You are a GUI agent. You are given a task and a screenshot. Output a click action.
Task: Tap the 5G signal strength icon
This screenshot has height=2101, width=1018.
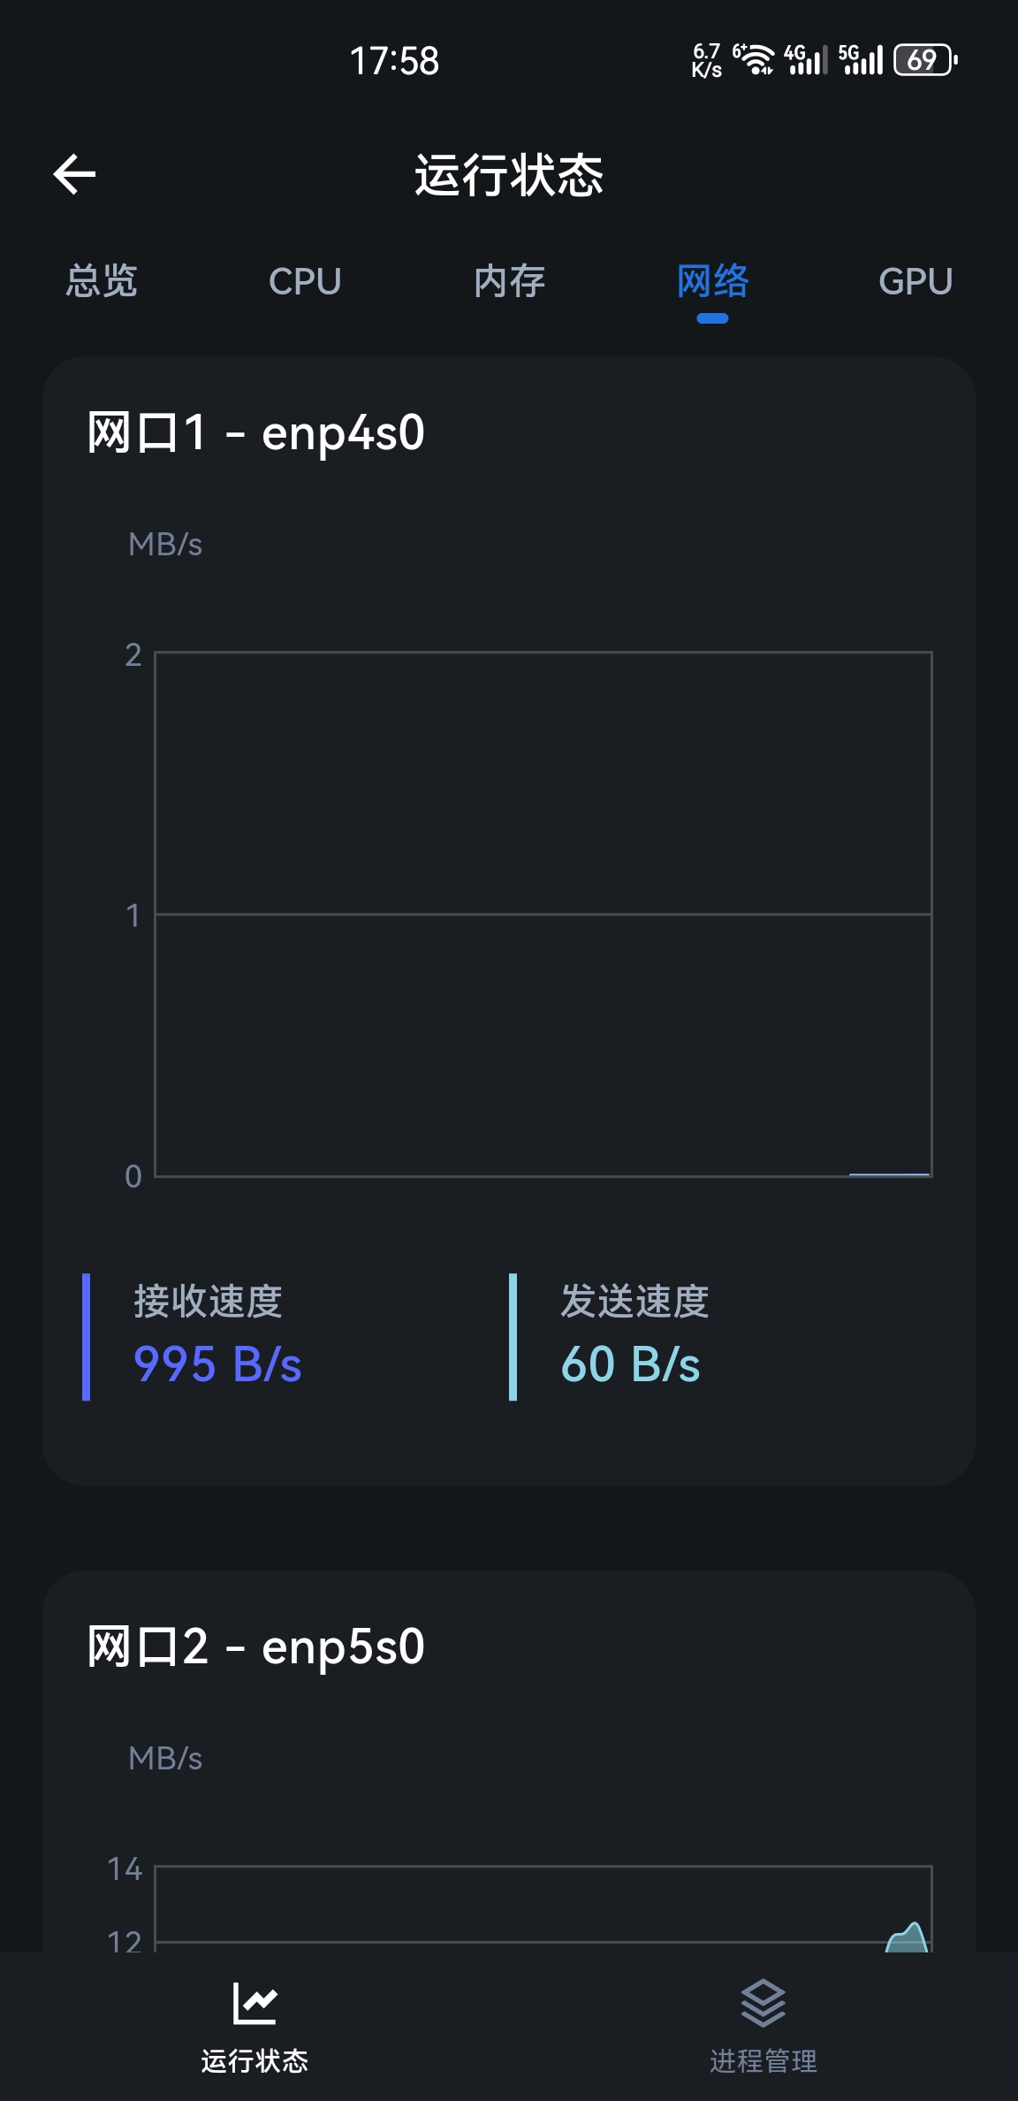[x=861, y=59]
